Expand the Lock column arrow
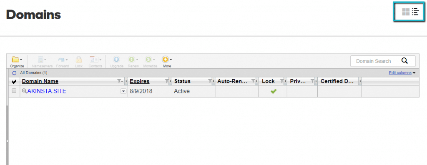Image resolution: width=427 pixels, height=165 pixels. [285, 81]
